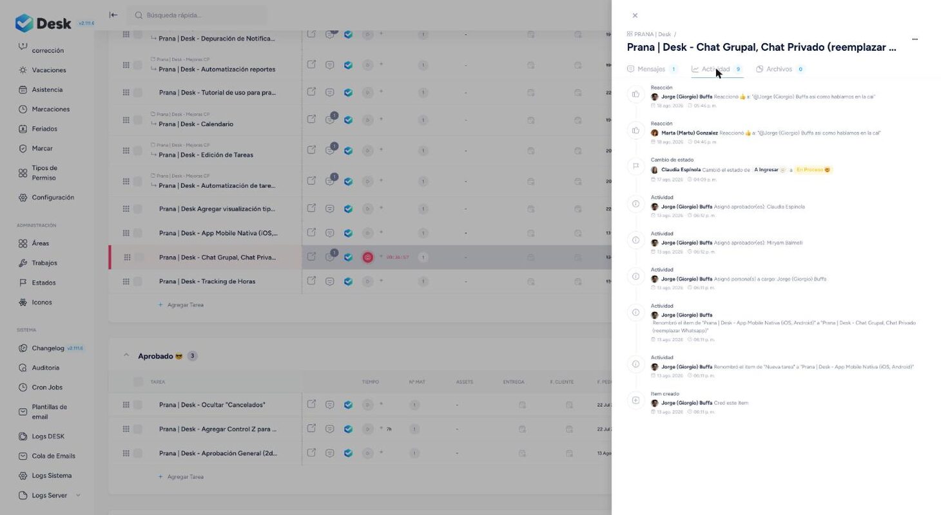This screenshot has height=515, width=941.
Task: Stop the red running timer on Chat Grupal row
Action: click(367, 257)
